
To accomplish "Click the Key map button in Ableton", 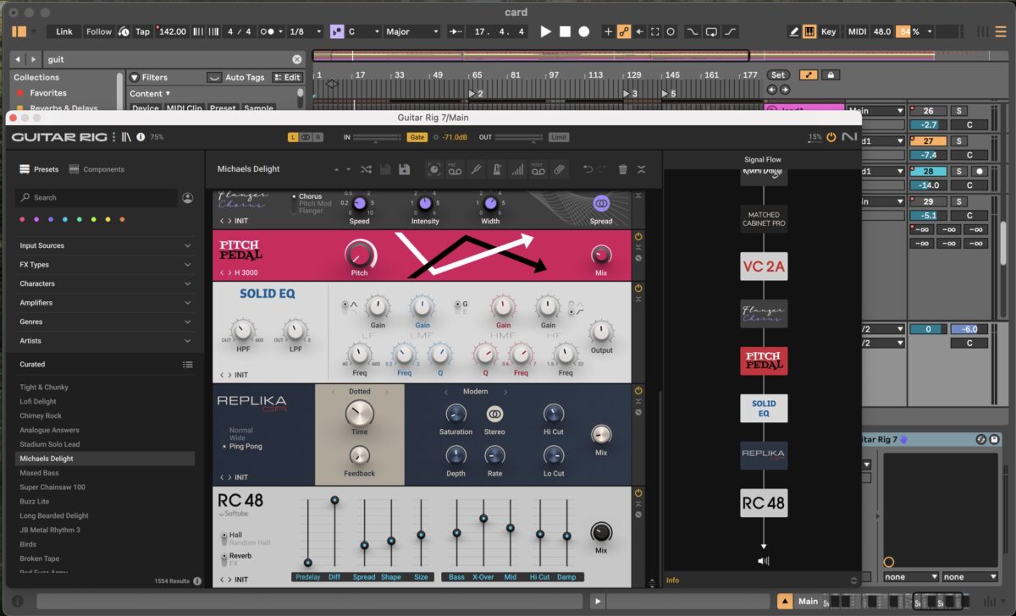I will pyautogui.click(x=828, y=31).
